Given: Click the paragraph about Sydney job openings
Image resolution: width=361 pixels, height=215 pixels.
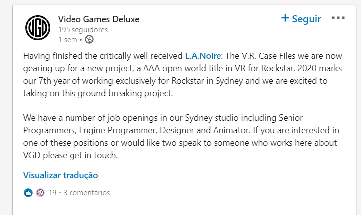Looking at the screenshot, I should 182,136.
